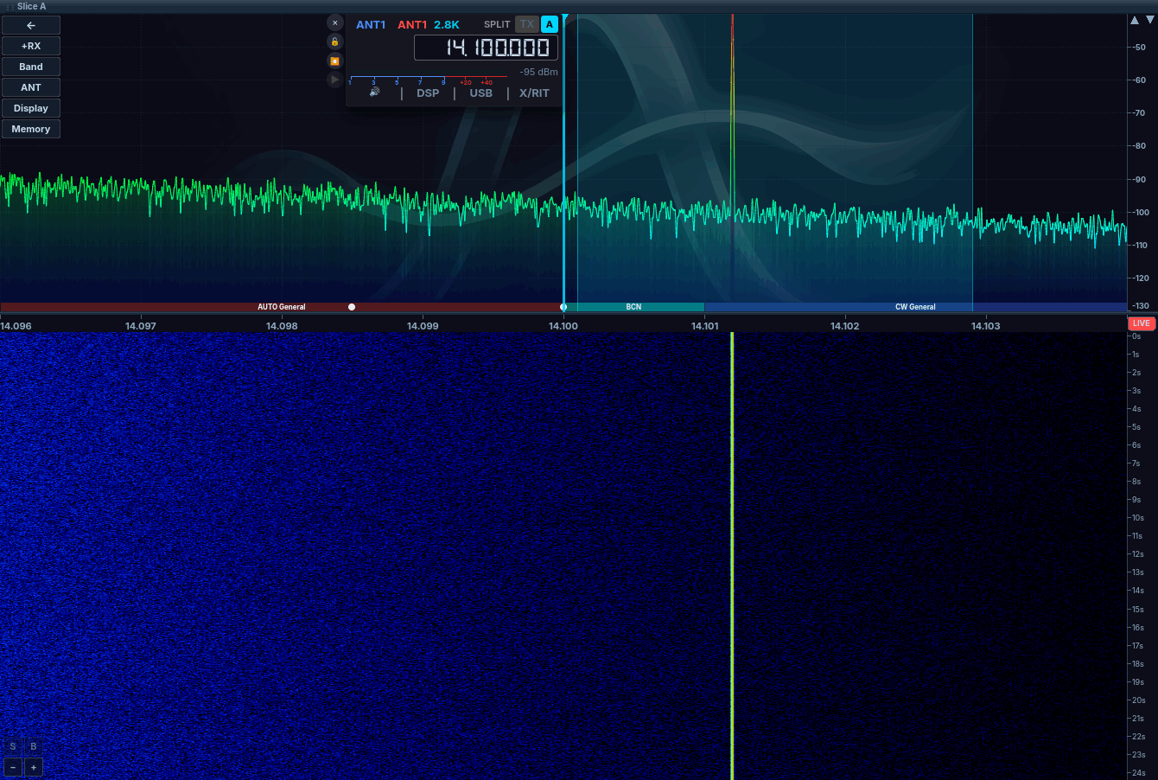1158x780 pixels.
Task: Open the Display menu
Action: tap(31, 108)
